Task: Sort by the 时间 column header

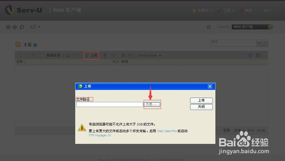Action: [x=125, y=62]
